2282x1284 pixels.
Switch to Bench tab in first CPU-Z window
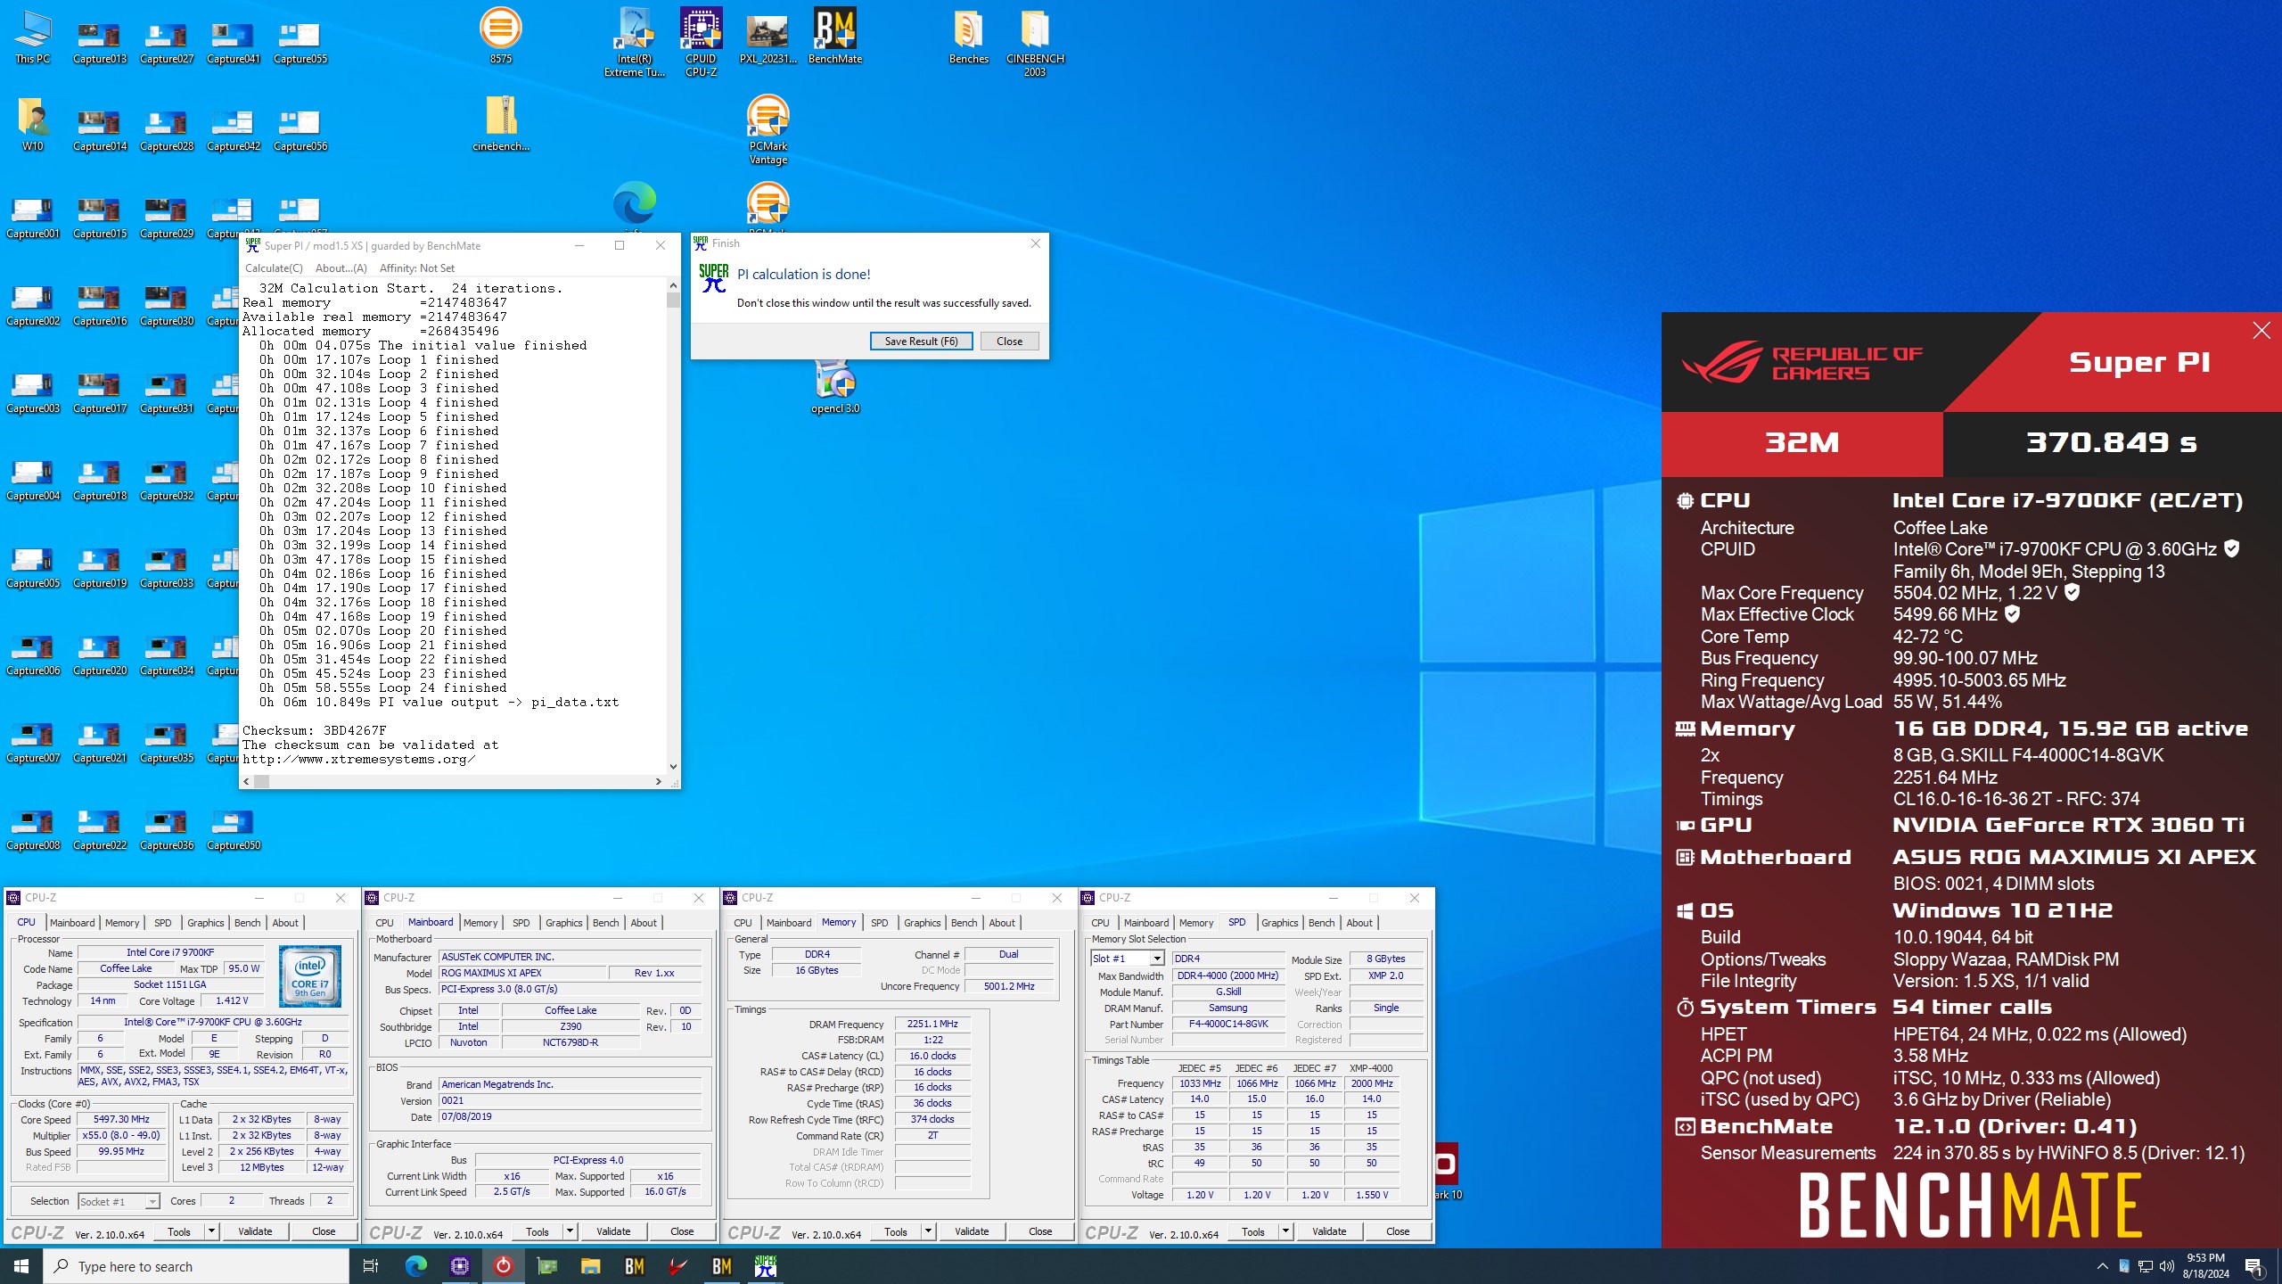click(248, 923)
